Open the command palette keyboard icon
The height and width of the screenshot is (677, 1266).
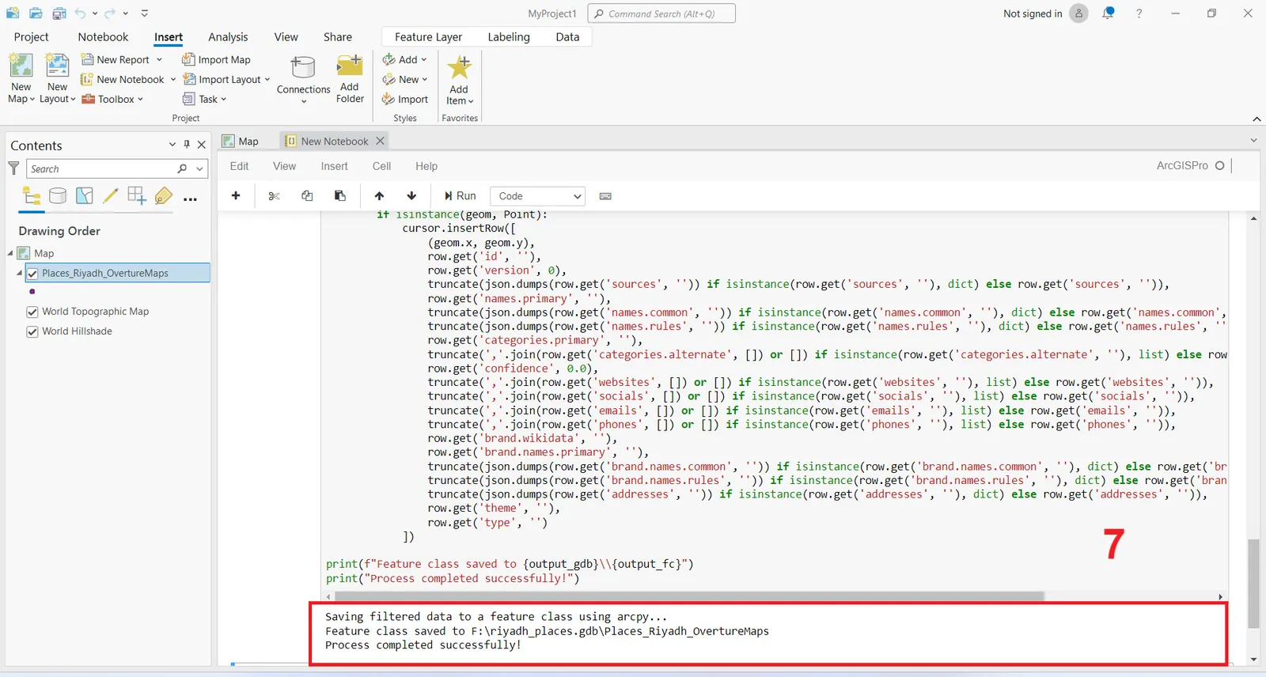[x=605, y=196]
